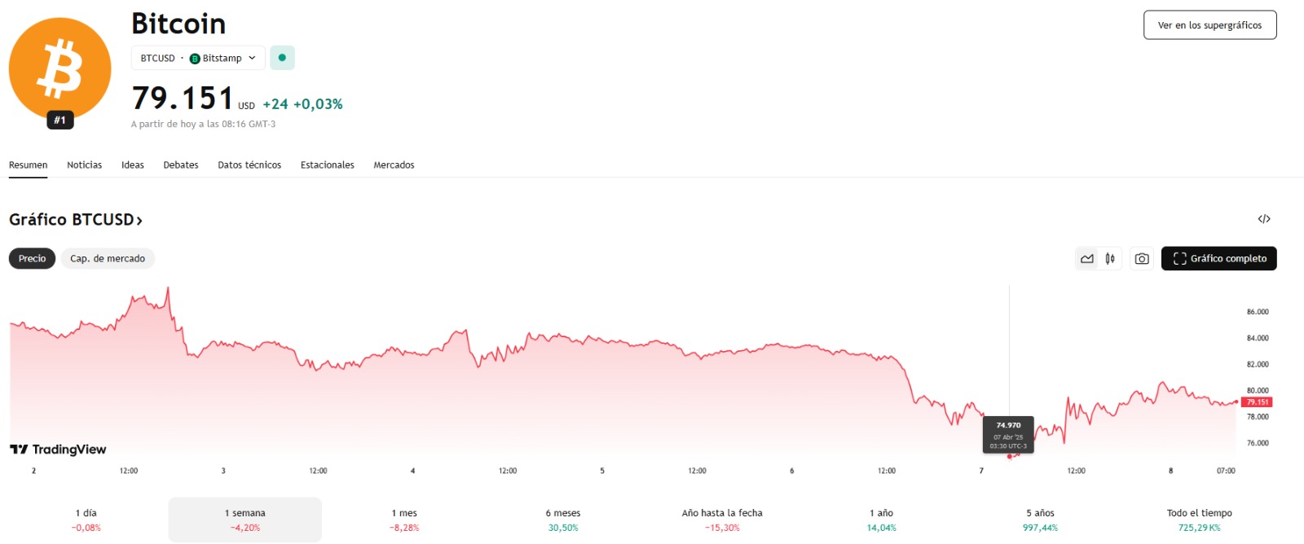This screenshot has height=544, width=1304.
Task: Select the Precio chart mode
Action: click(x=33, y=259)
